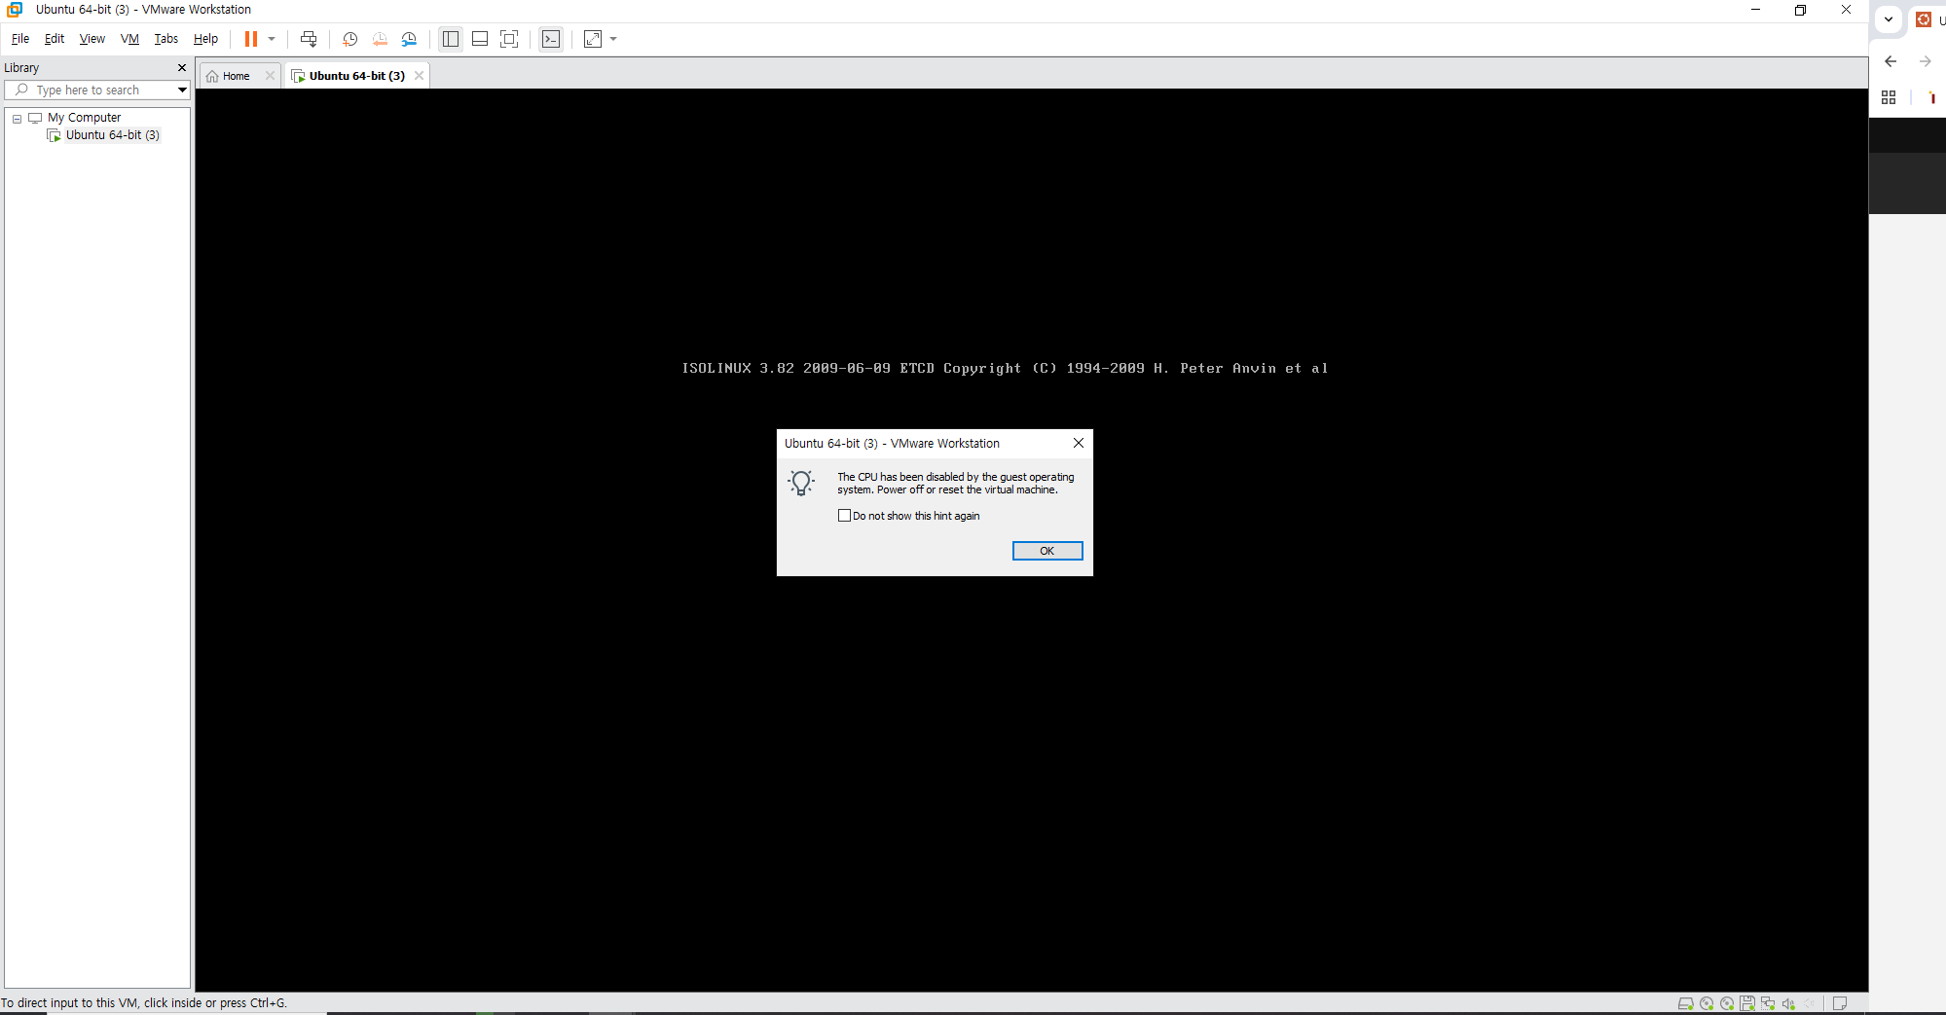Close the Ubuntu 64-bit (3) tab
The width and height of the screenshot is (1946, 1015).
(x=420, y=76)
